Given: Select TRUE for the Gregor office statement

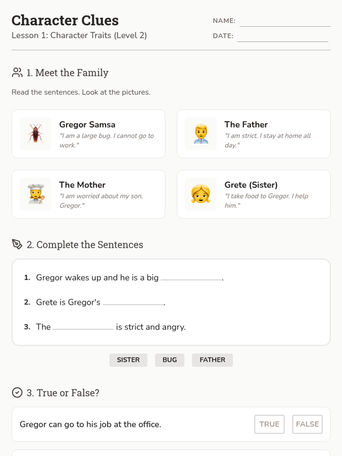Looking at the screenshot, I should (x=269, y=424).
